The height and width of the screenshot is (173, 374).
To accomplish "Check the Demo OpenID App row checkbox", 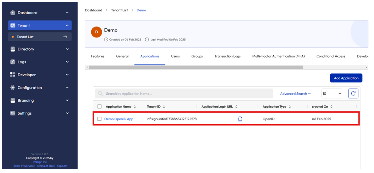I will 100,119.
